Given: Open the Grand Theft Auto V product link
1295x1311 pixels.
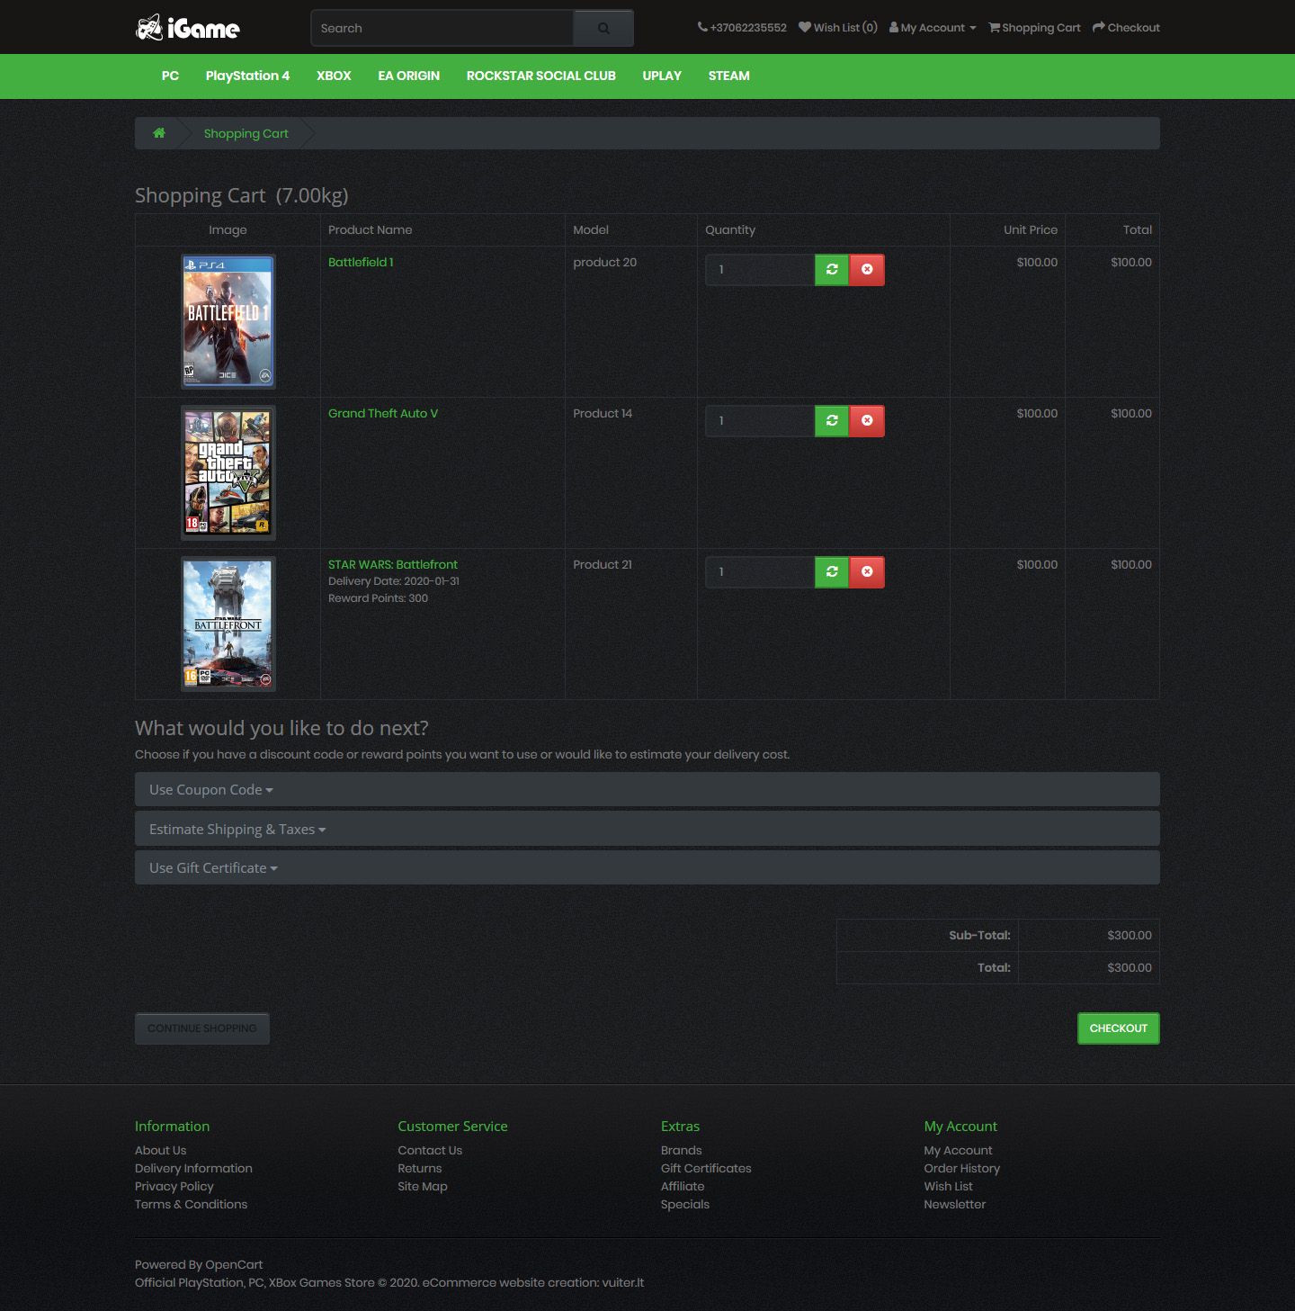Looking at the screenshot, I should [x=383, y=413].
